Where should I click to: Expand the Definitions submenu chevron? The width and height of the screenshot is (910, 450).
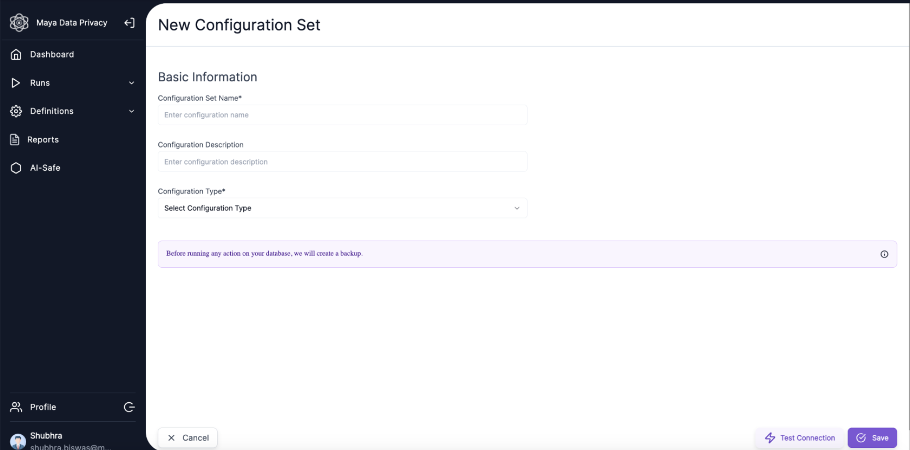(x=132, y=111)
